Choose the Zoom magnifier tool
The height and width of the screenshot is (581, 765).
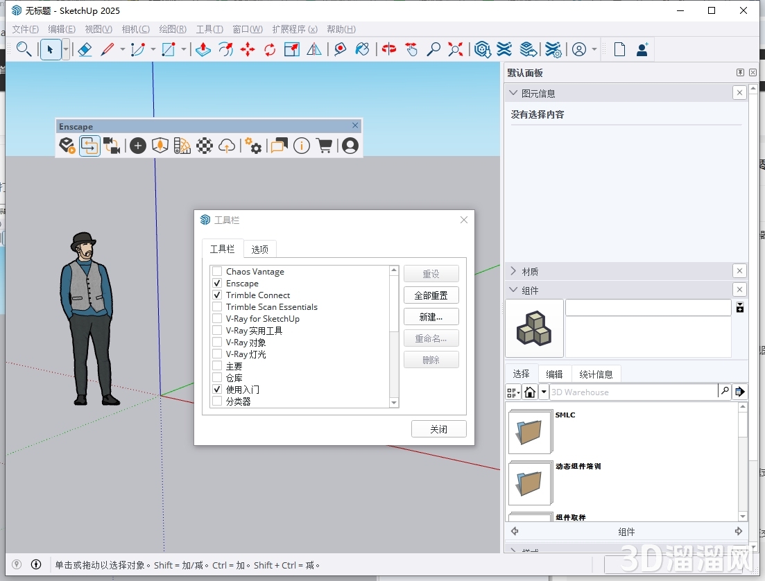click(433, 49)
